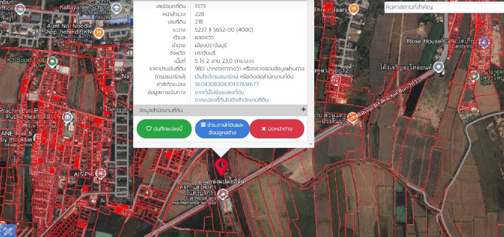Viewport: 504px width, 237px height.
Task: Expand ข้อมูลสำนักงานที่ดิน with the plus icon
Action: pos(303,109)
